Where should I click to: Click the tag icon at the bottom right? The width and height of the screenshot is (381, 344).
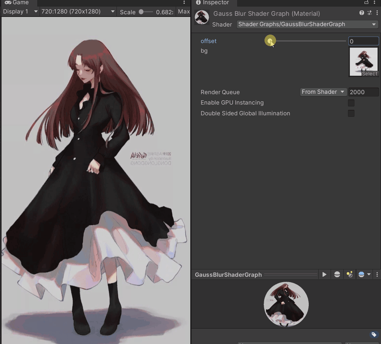374,334
